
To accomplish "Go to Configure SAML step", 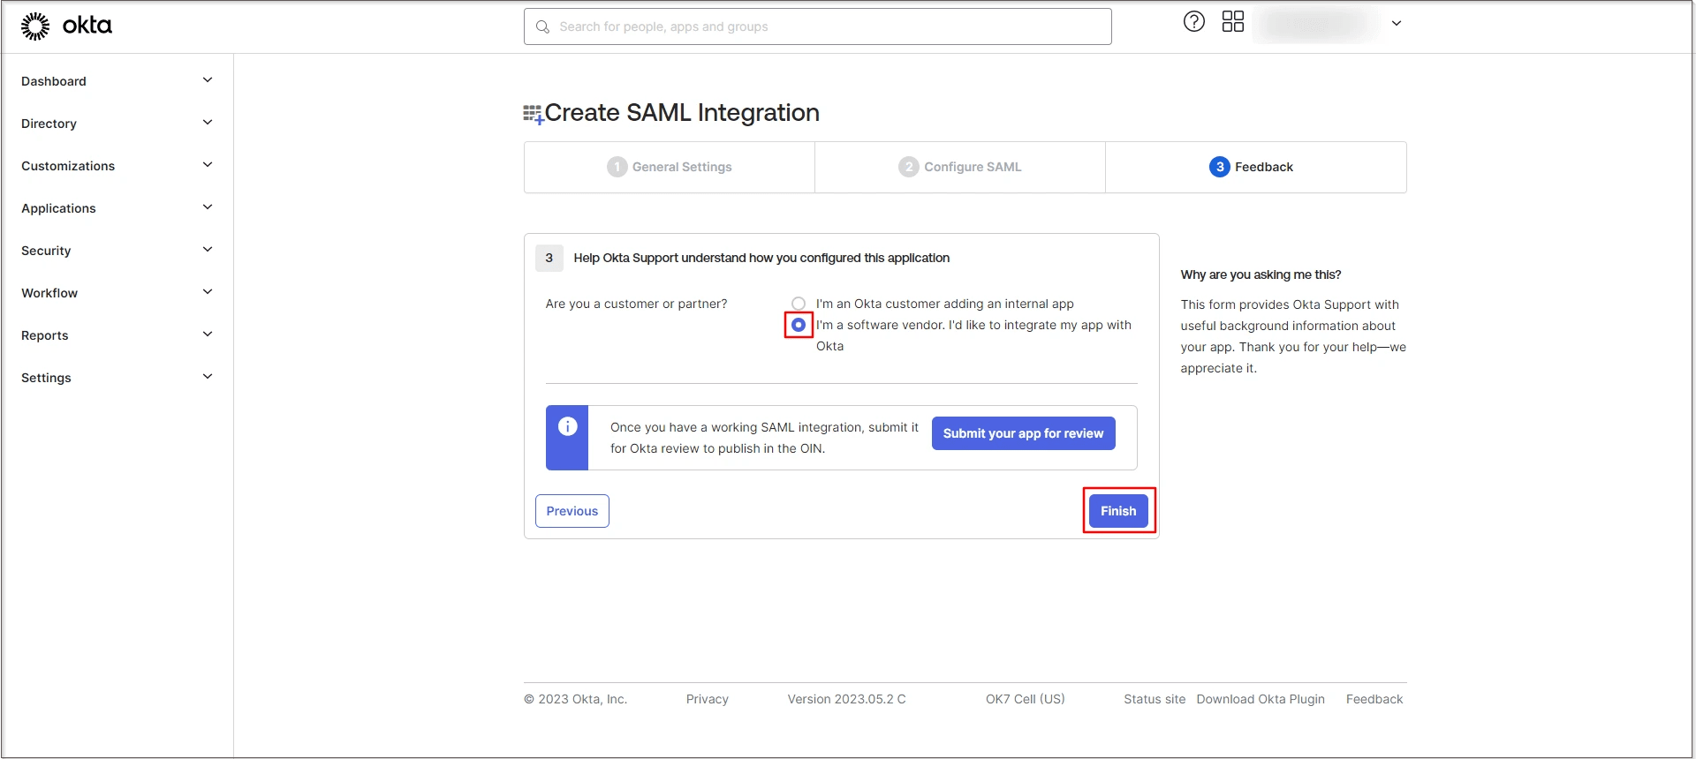I will [960, 167].
